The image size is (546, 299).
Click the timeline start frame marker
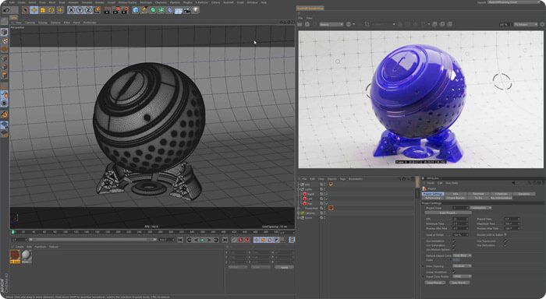[13, 232]
